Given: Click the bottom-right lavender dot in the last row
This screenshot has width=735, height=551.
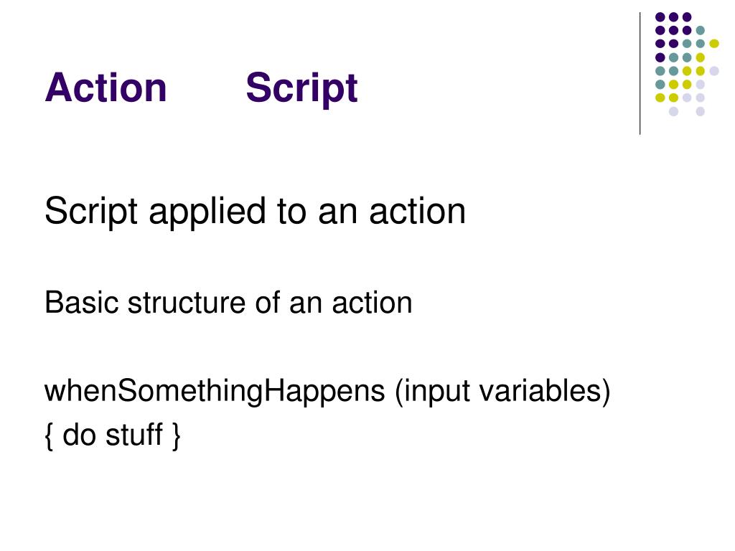Looking at the screenshot, I should [x=701, y=111].
